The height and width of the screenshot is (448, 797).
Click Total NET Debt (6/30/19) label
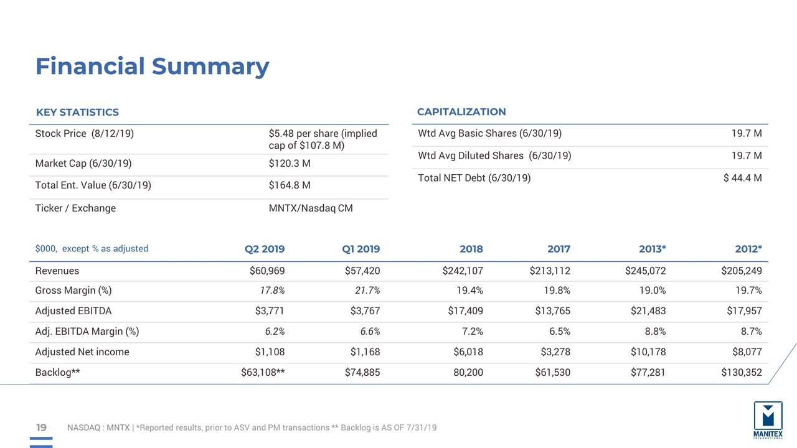(x=474, y=178)
